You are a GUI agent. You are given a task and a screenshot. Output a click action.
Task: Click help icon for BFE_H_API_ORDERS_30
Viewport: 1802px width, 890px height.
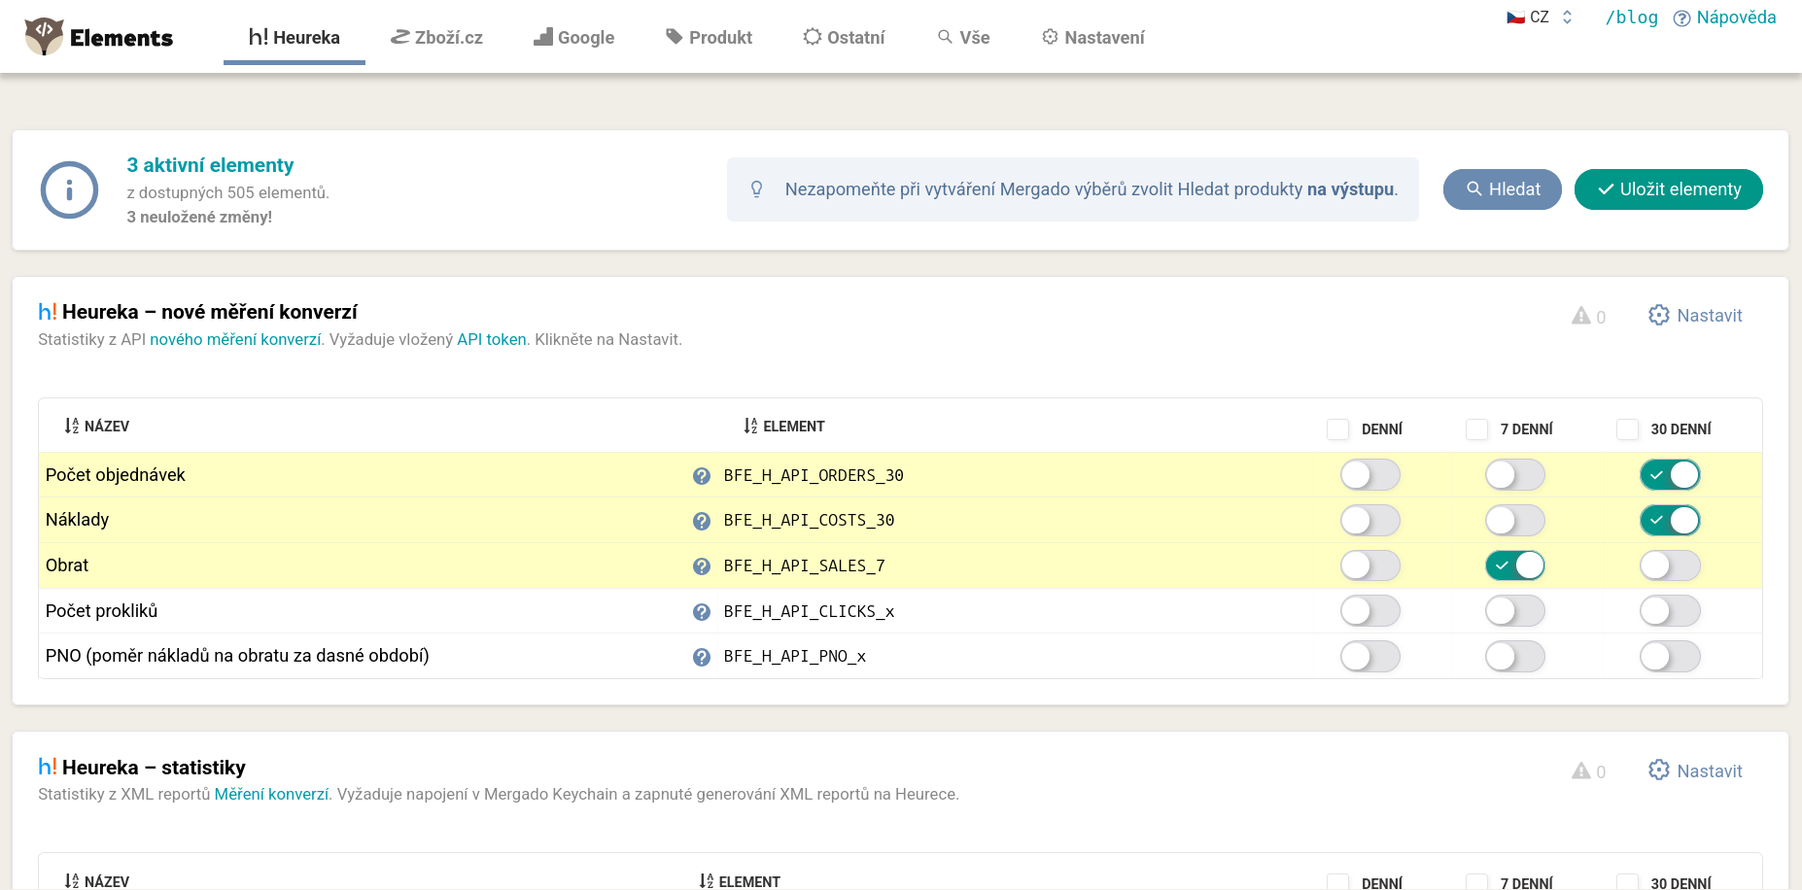pyautogui.click(x=702, y=476)
